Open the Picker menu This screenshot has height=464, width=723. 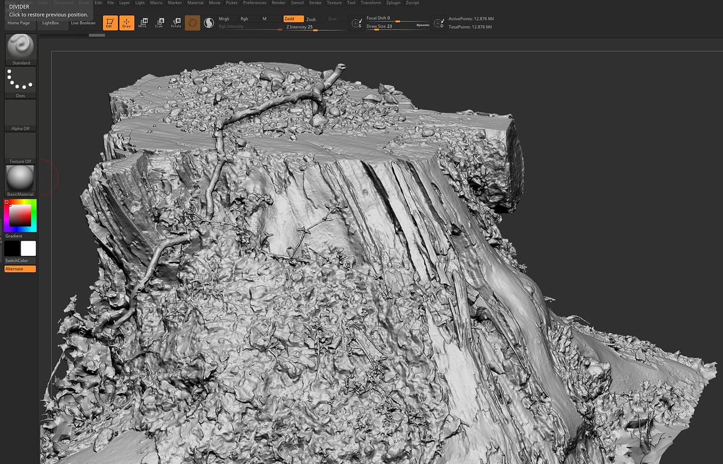pos(232,3)
